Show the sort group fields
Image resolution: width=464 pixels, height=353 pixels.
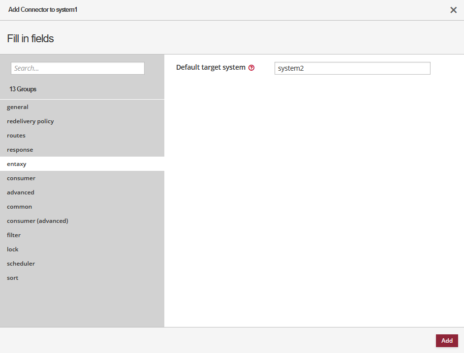13,278
